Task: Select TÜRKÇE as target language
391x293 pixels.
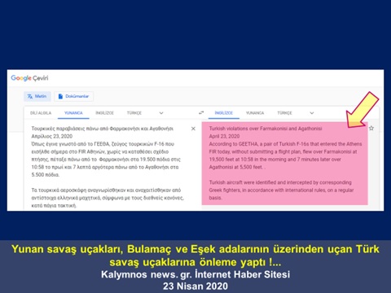Action: [284, 113]
